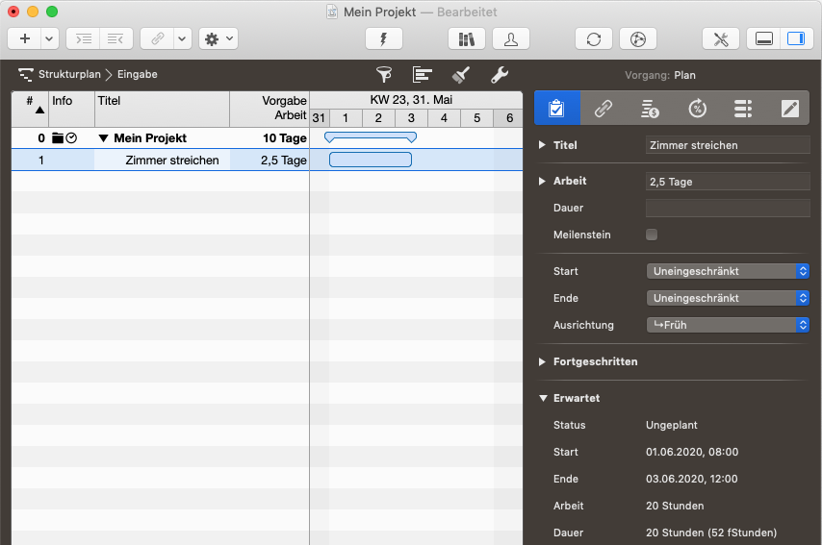Click Strukturplan in the breadcrumb

point(69,74)
